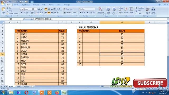Click the Cut scissors command
The height and width of the screenshot is (95, 169).
(9, 8)
